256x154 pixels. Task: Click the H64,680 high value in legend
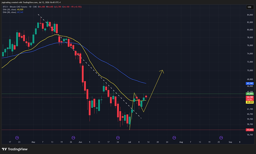pos(50,7)
